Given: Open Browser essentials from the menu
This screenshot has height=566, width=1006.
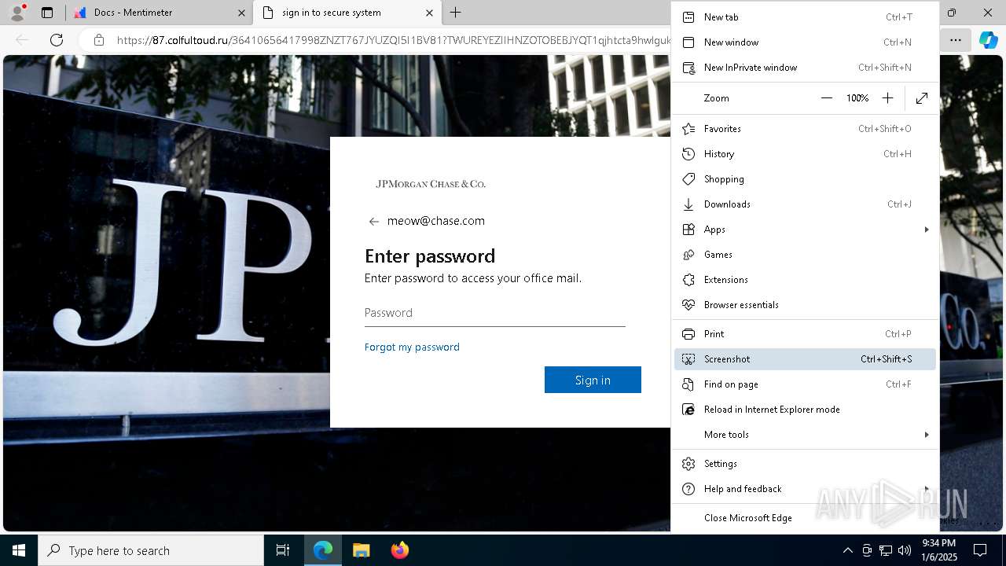Looking at the screenshot, I should [x=805, y=305].
